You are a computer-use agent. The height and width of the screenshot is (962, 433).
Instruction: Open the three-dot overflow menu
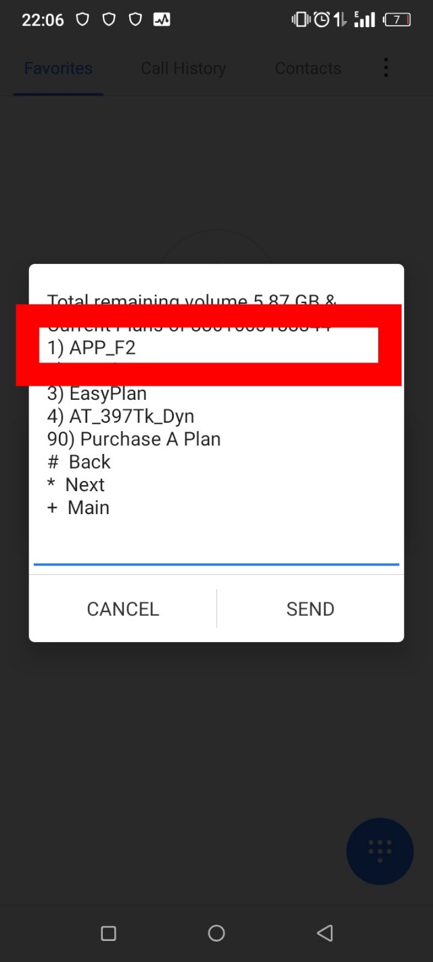(386, 68)
